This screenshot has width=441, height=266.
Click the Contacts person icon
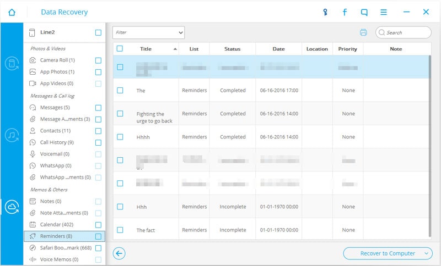point(33,131)
